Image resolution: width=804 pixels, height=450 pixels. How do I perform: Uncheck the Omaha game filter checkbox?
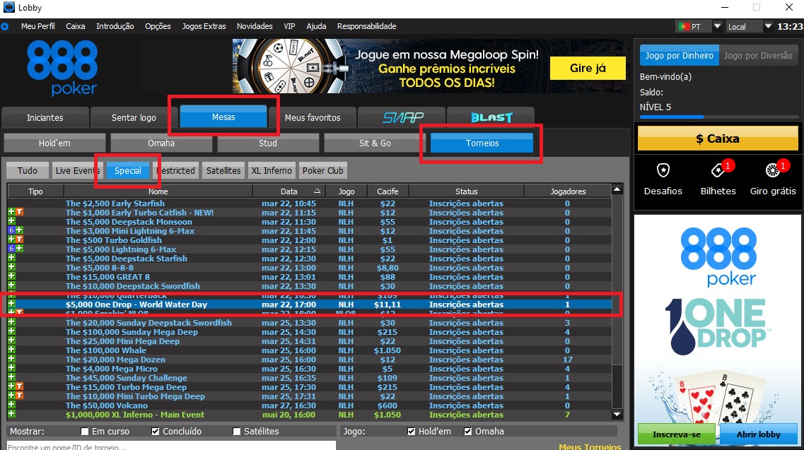pos(467,432)
